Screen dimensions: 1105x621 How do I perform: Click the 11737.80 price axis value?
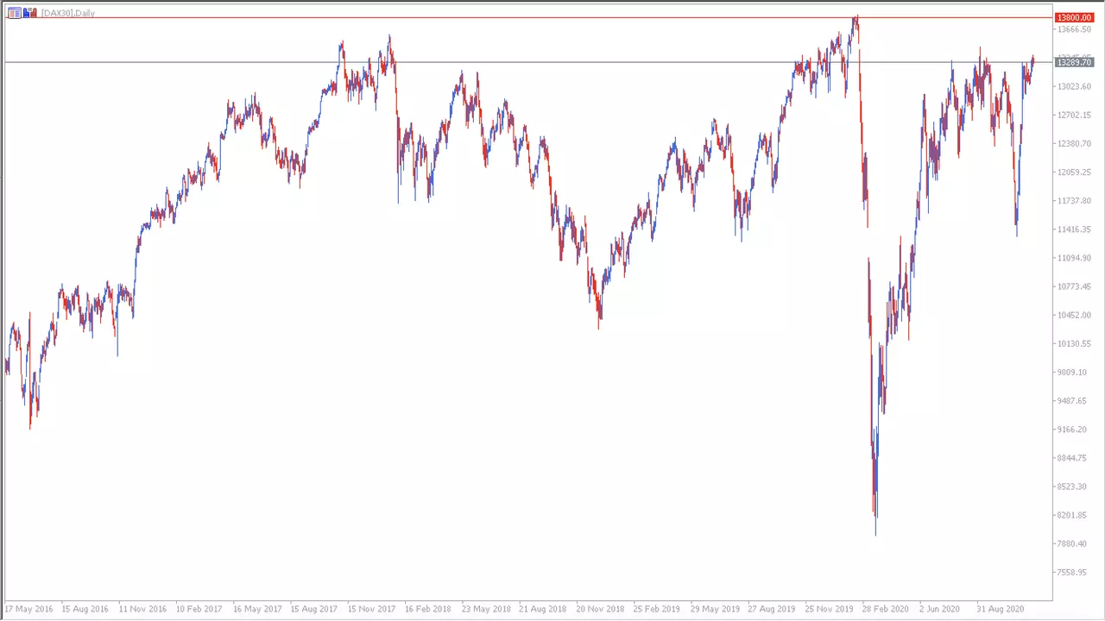click(1074, 200)
